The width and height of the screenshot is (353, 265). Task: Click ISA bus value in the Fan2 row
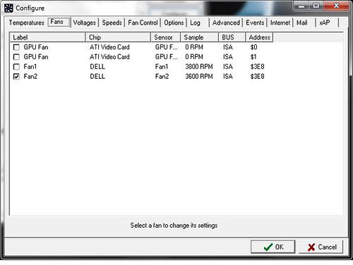click(228, 77)
